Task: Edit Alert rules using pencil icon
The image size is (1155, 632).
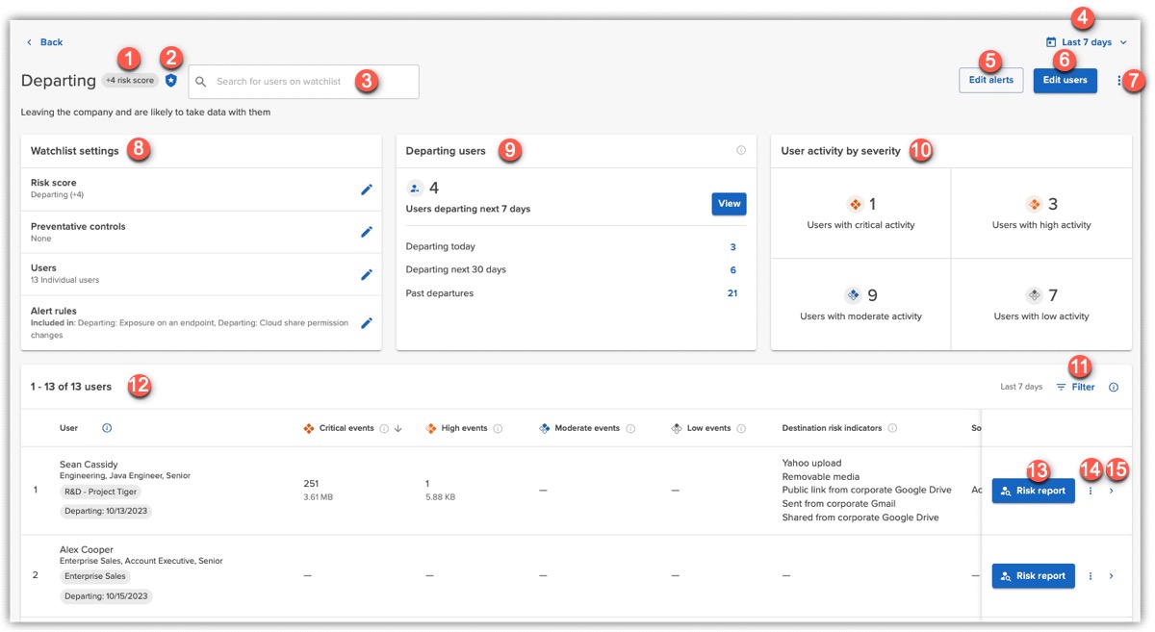Action: point(366,323)
